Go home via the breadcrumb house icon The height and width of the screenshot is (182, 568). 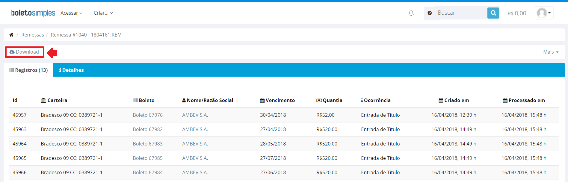[11, 35]
